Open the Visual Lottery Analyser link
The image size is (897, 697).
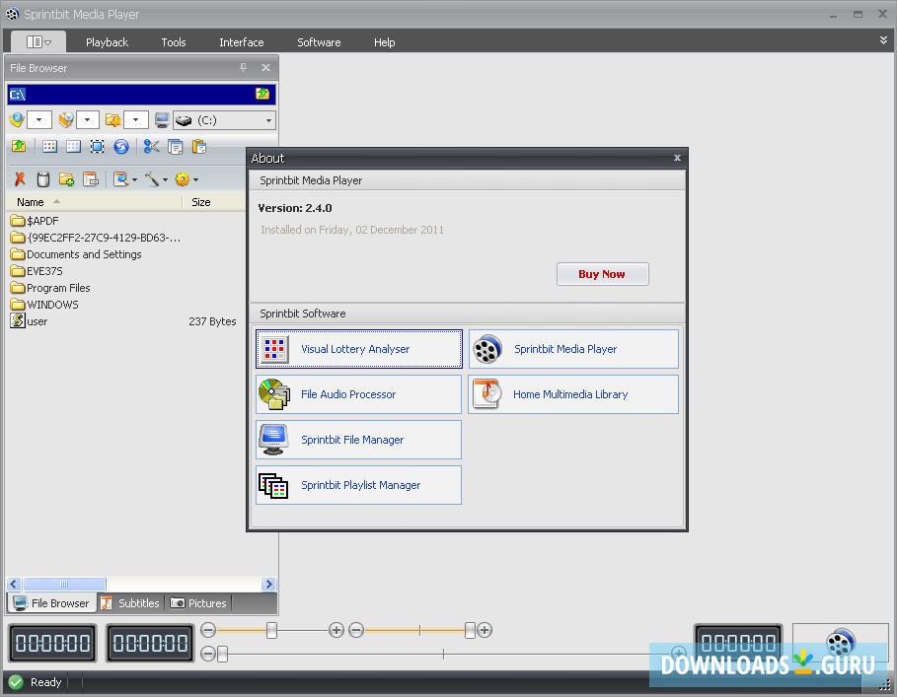point(358,349)
